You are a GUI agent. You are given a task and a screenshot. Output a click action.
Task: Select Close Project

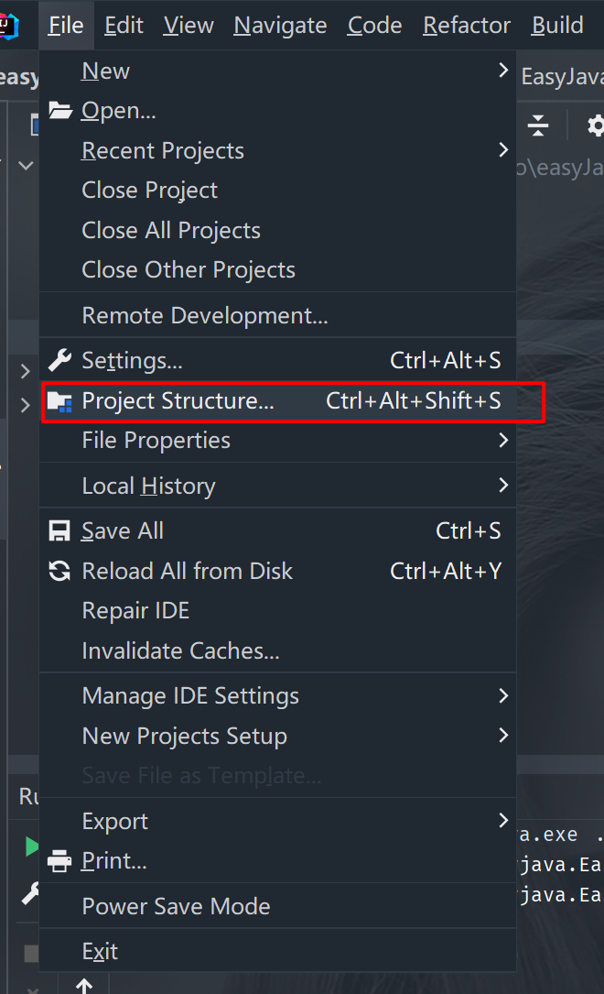(150, 191)
